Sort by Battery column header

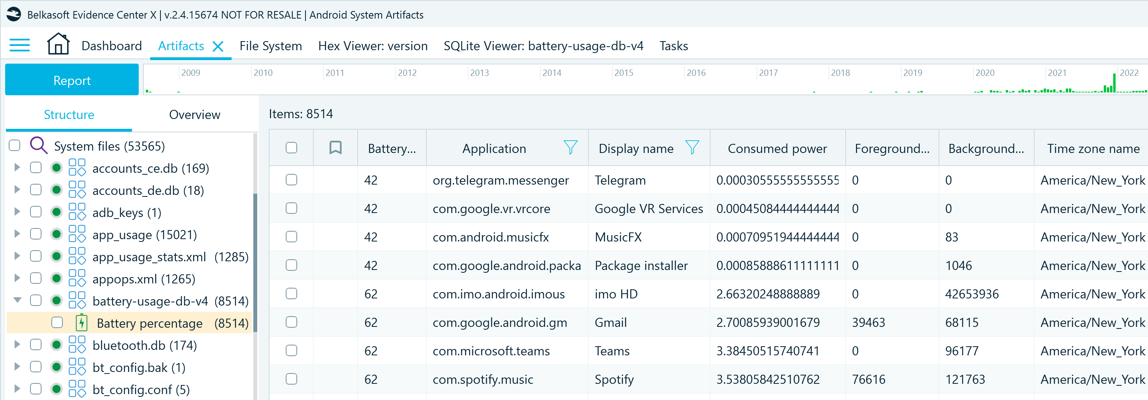[392, 148]
